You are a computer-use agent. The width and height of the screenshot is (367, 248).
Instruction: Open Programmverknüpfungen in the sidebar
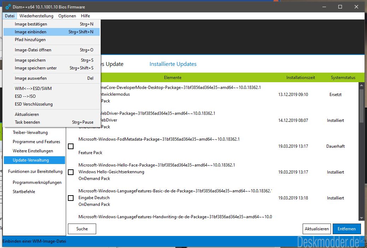point(37,182)
